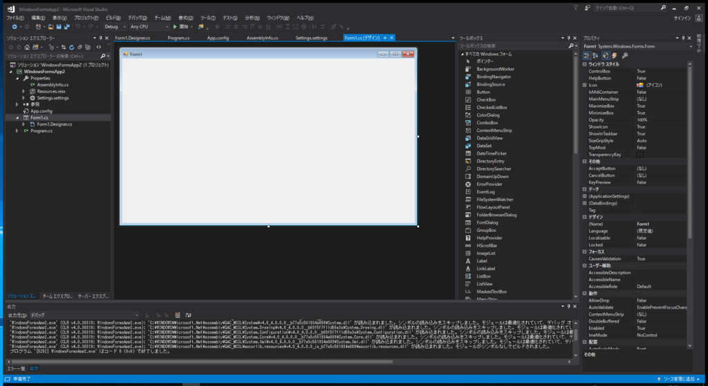Click the Solution Explorer search magnifier icon
708x386 pixels.
103,56
